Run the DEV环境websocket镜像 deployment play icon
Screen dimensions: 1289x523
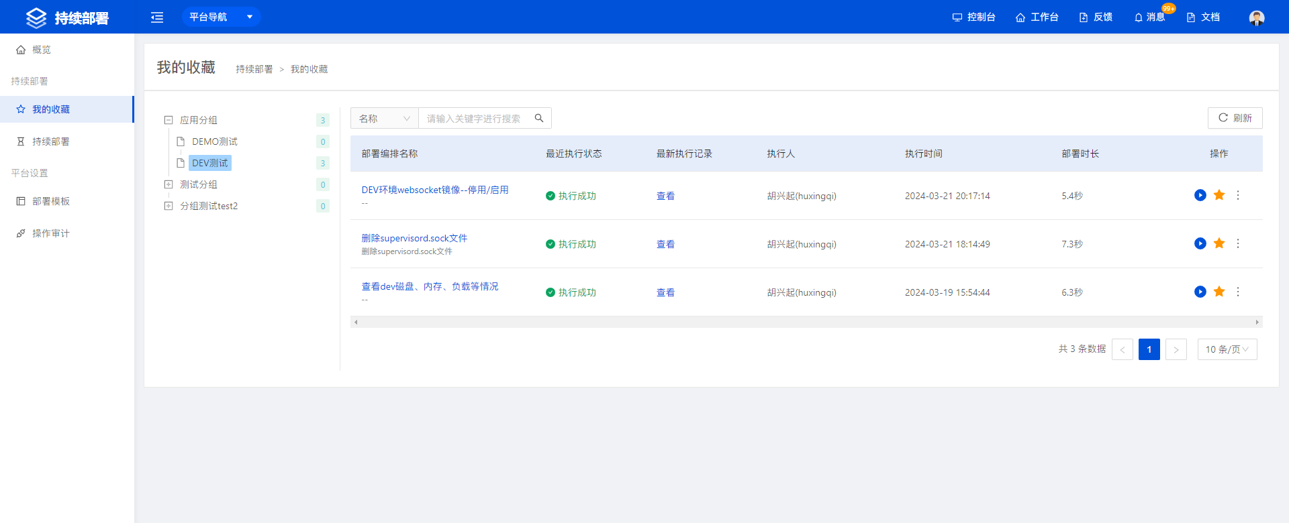[x=1200, y=195]
